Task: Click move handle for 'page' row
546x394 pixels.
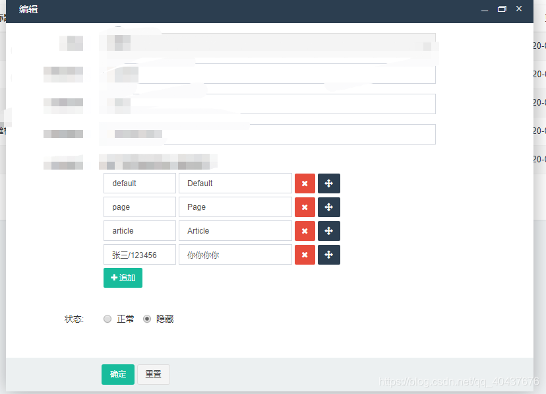Action: pyautogui.click(x=328, y=207)
